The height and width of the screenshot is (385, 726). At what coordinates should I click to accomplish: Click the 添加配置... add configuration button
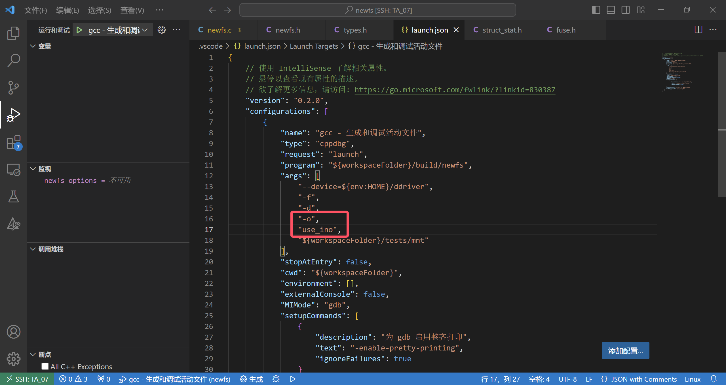tap(626, 351)
